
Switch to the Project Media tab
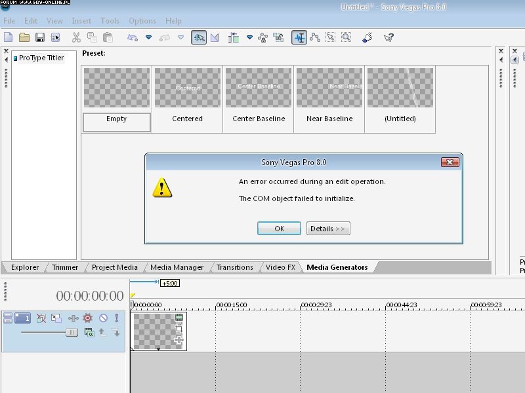(114, 267)
